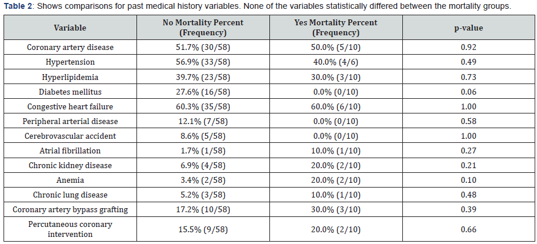Click the Peripheral arterial disease label
Screen dimensions: 537x244
(x=70, y=121)
